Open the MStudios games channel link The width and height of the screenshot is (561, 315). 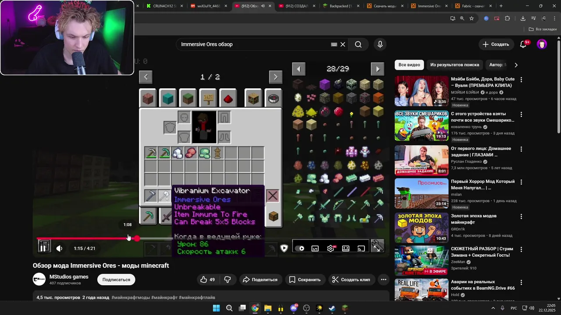(x=69, y=276)
